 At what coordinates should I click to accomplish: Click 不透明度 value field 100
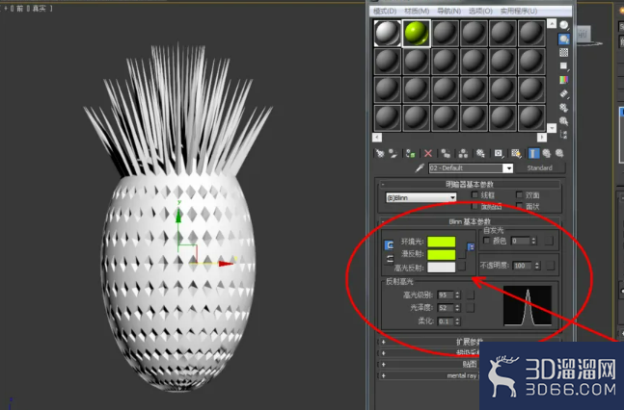point(523,266)
